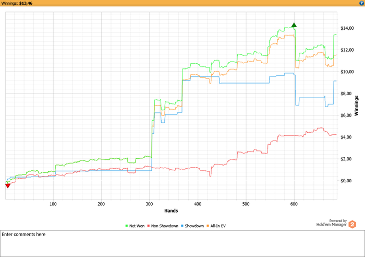Click the $0,00 axis label

coord(346,181)
